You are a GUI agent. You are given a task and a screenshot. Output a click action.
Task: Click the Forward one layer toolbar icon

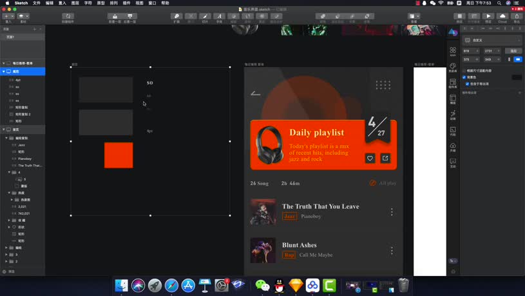[x=115, y=16]
